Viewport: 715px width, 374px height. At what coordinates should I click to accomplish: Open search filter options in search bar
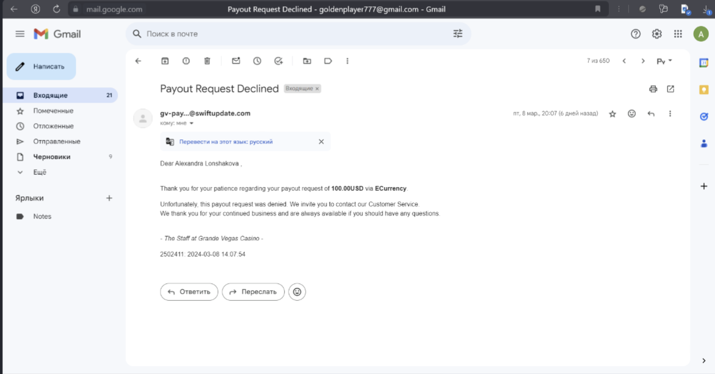coord(458,34)
